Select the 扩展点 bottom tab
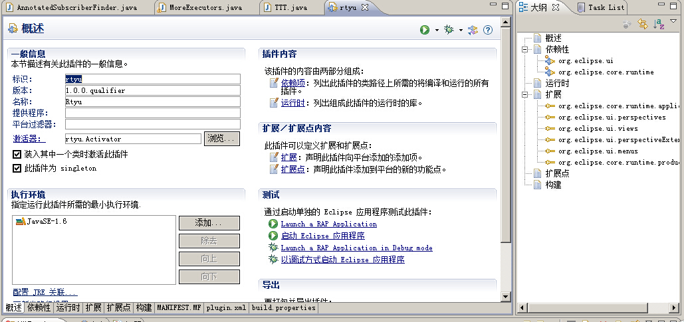The image size is (684, 322). coord(118,307)
